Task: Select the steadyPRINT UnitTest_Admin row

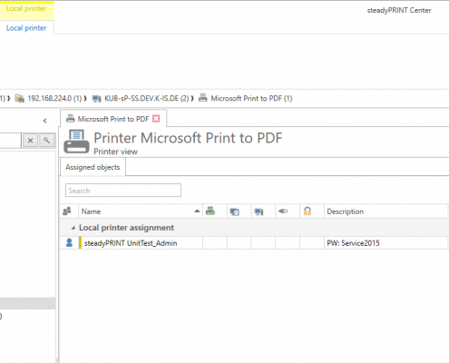Action: coord(254,243)
